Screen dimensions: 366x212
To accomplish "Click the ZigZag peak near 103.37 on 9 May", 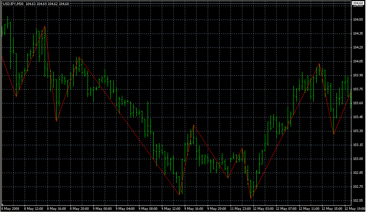I will coord(193,125).
